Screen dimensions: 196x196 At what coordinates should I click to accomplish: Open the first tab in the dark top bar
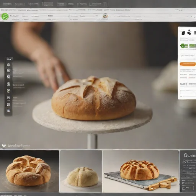coord(7,4)
